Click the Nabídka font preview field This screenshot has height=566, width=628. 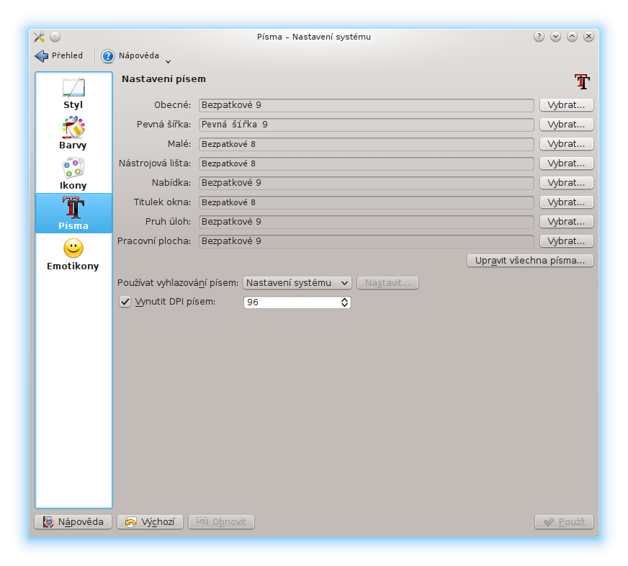366,183
